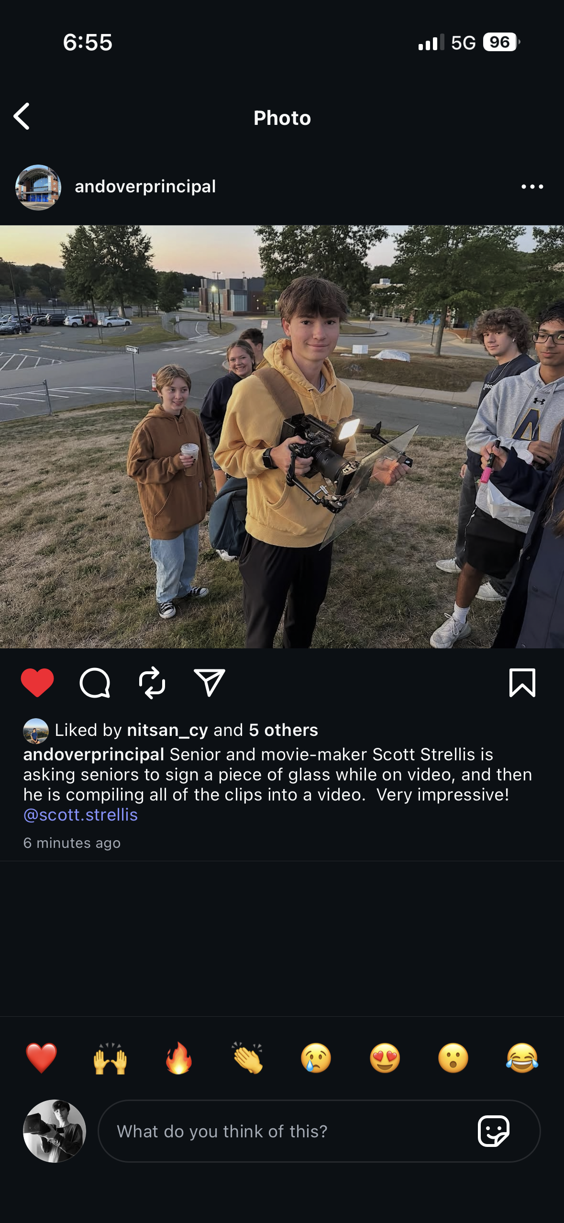
Task: Tap the repost arrows icon
Action: pos(152,683)
